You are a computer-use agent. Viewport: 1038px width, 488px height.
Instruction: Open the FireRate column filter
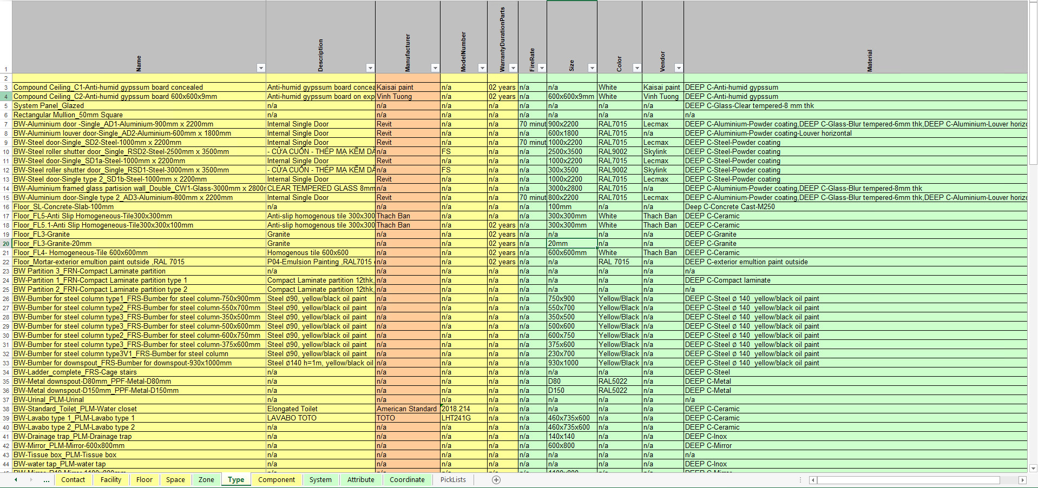(542, 68)
